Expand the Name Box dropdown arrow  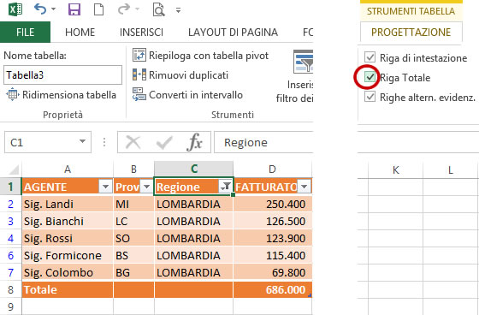[82, 141]
